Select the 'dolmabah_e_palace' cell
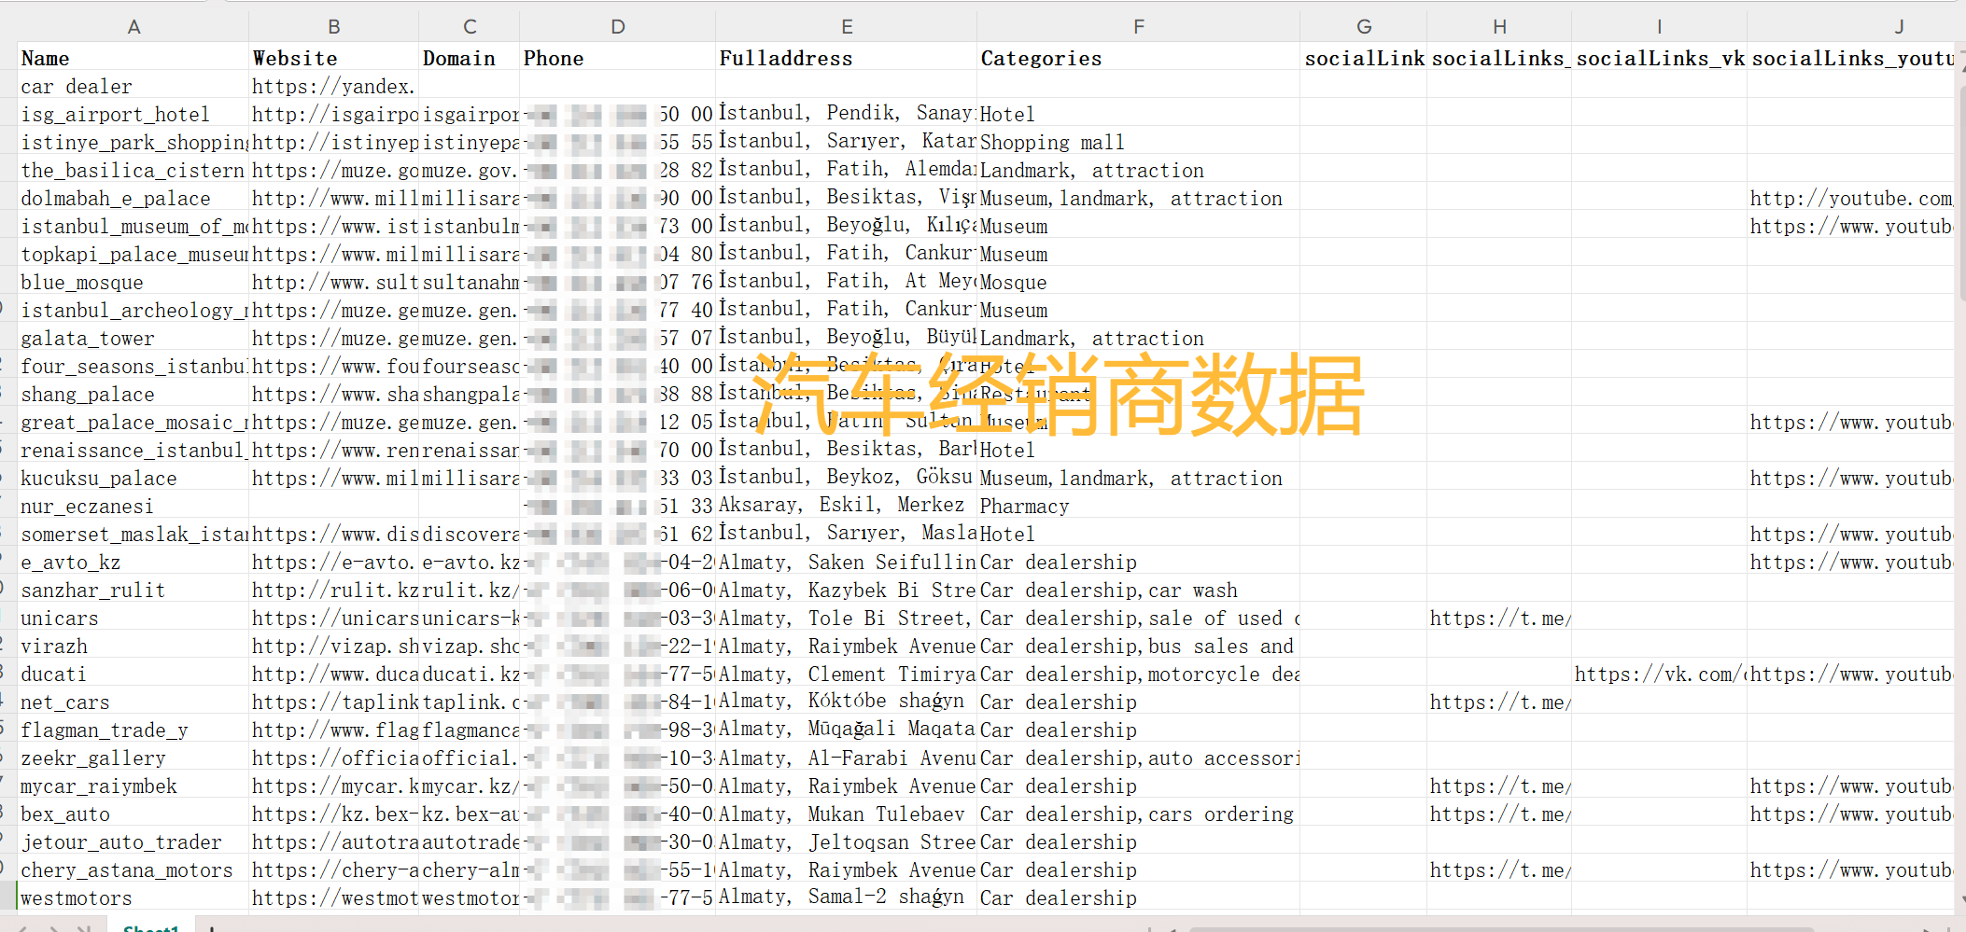Viewport: 1966px width, 932px height. [133, 198]
